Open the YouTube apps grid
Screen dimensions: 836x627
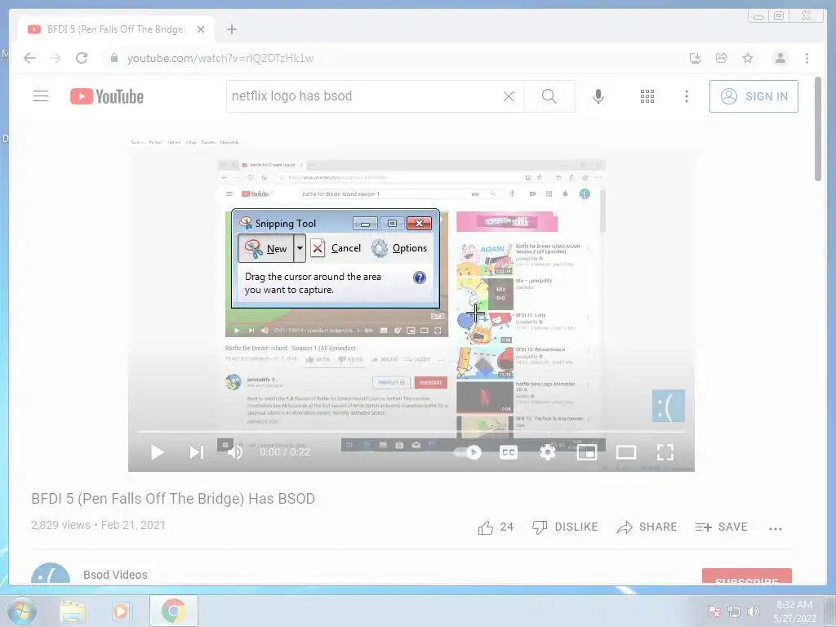(647, 96)
